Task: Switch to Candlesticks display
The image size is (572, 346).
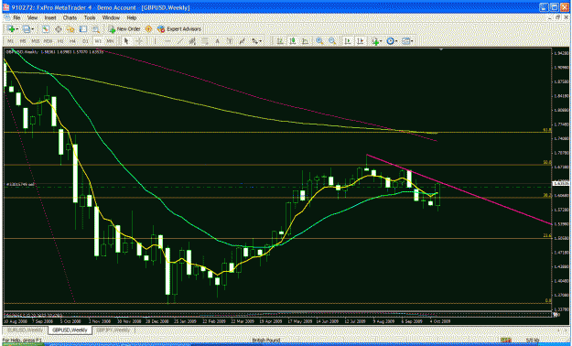Action: tap(293, 41)
